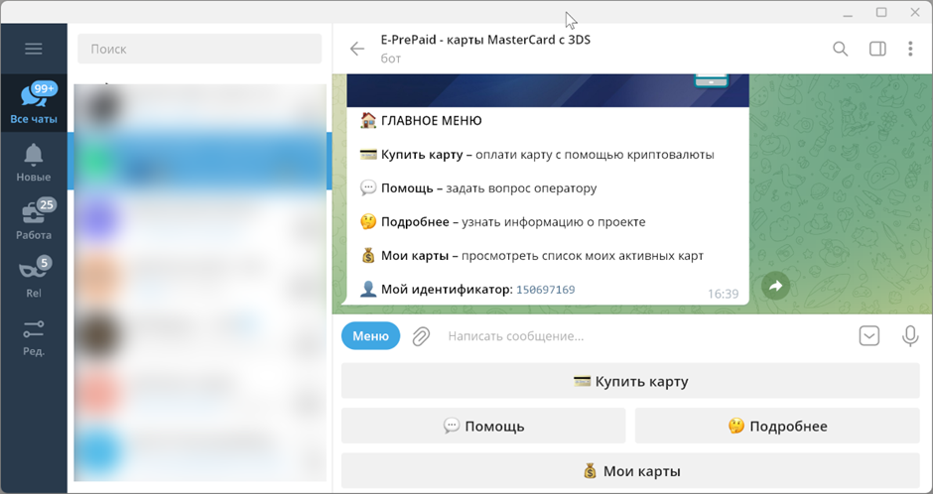Hide bot keyboard with chevron icon
The height and width of the screenshot is (494, 933).
869,336
